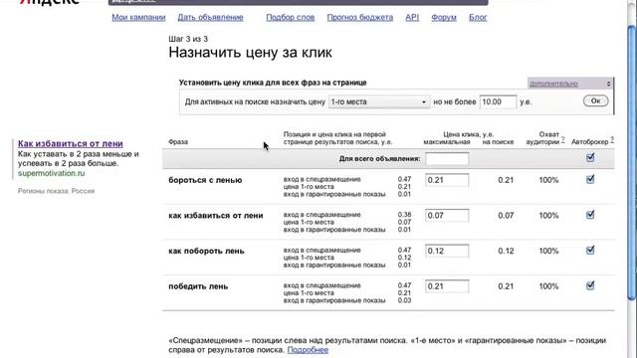Open Прогноз бюджета page
Image resolution: width=637 pixels, height=358 pixels.
pos(360,18)
